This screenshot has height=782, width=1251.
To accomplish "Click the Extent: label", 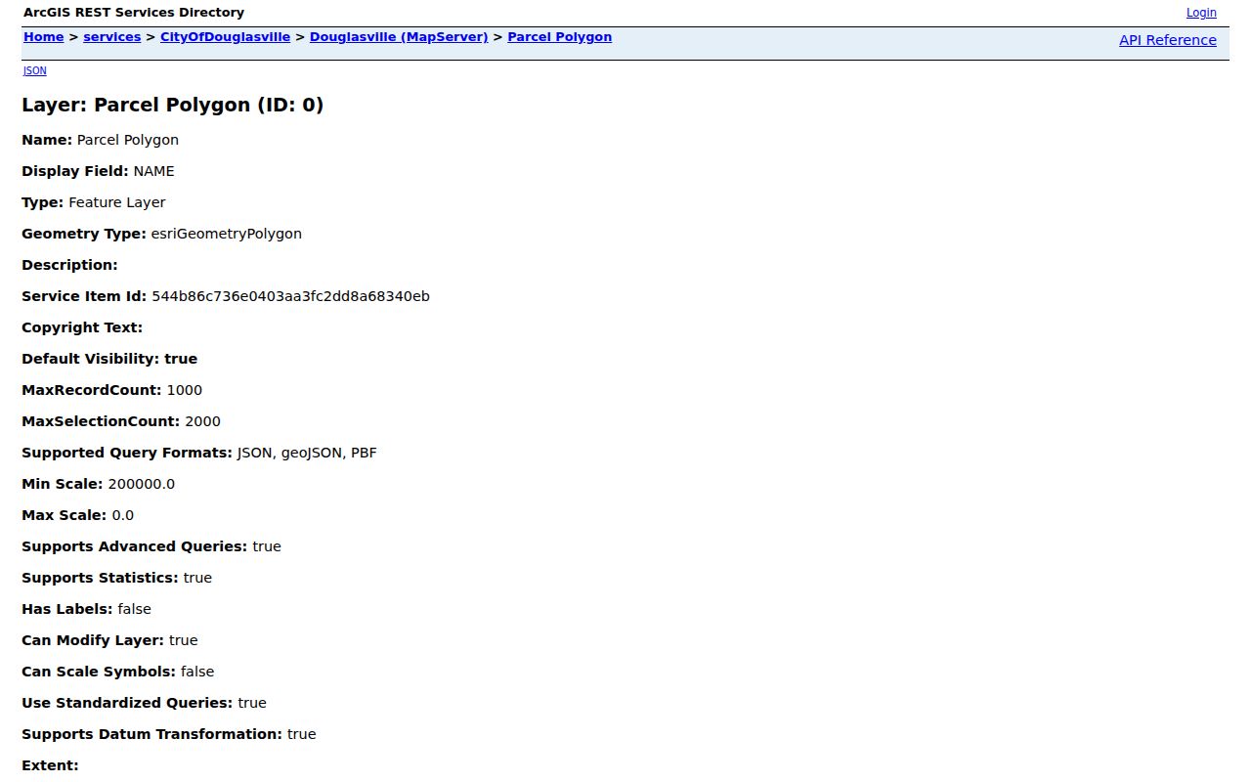I will [50, 765].
